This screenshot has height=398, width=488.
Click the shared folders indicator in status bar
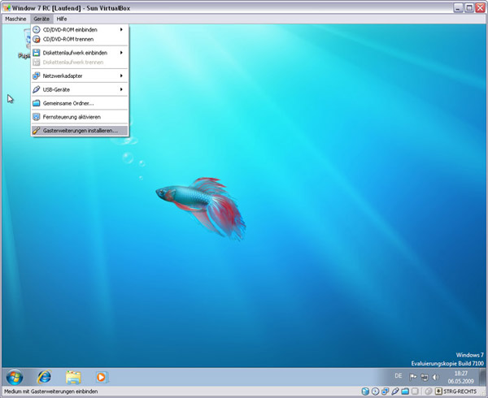405,392
